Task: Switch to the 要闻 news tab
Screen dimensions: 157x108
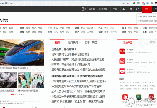Action: point(57,43)
